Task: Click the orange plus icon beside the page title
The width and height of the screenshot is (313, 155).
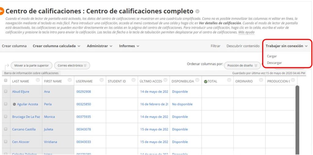Action: click(x=2, y=11)
